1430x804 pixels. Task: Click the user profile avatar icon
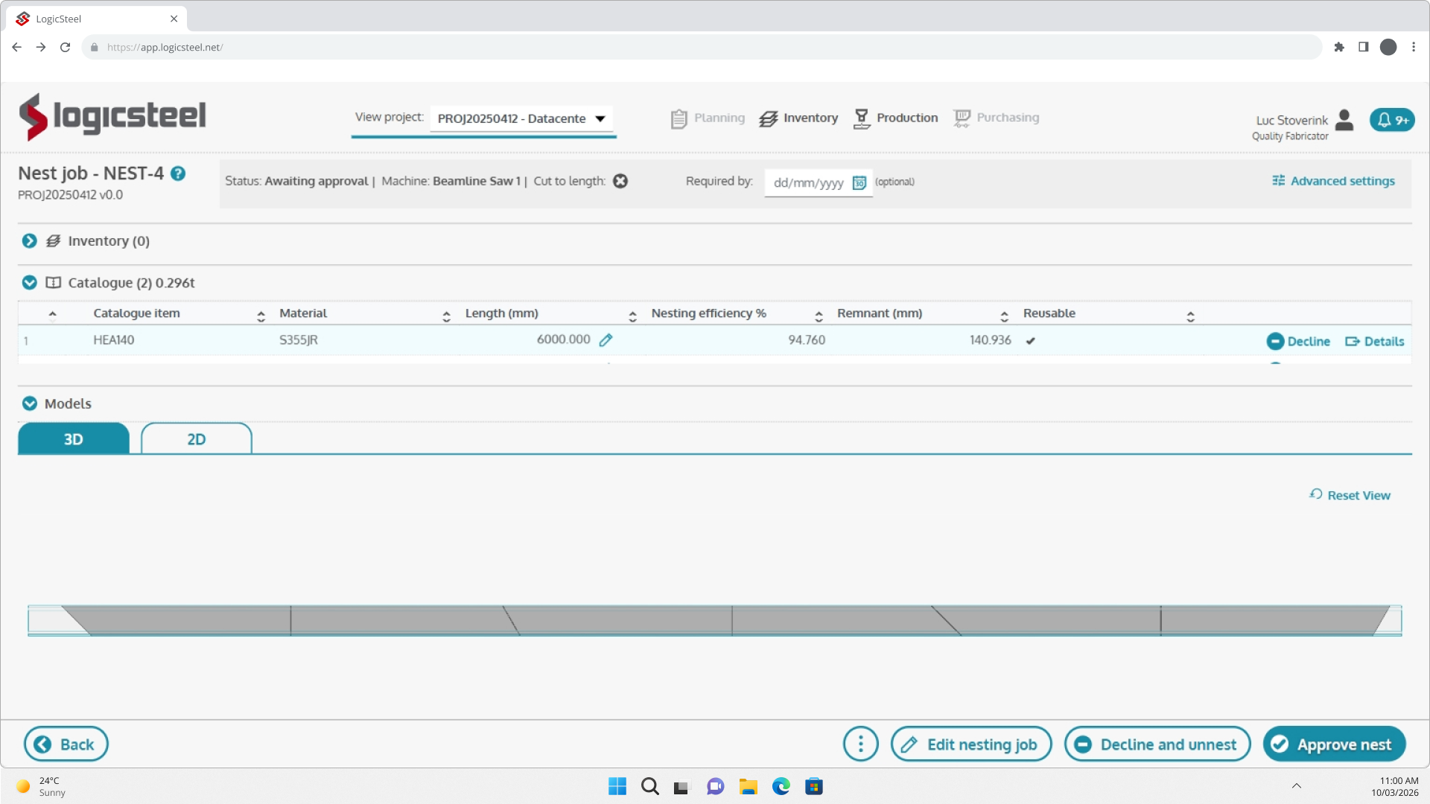1344,120
